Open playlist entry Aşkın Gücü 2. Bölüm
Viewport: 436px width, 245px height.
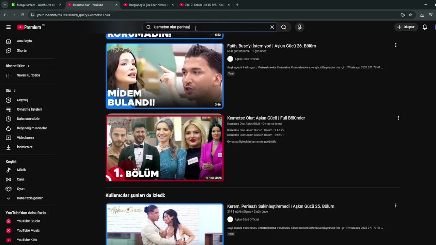(x=255, y=135)
